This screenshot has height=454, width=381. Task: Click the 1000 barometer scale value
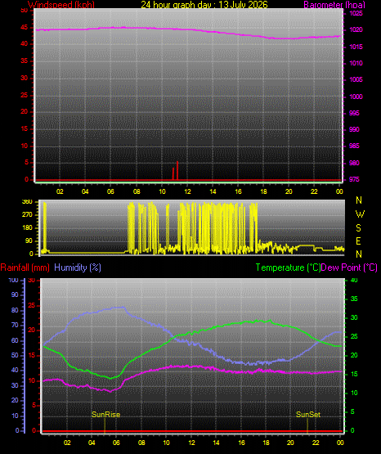pyautogui.click(x=356, y=97)
